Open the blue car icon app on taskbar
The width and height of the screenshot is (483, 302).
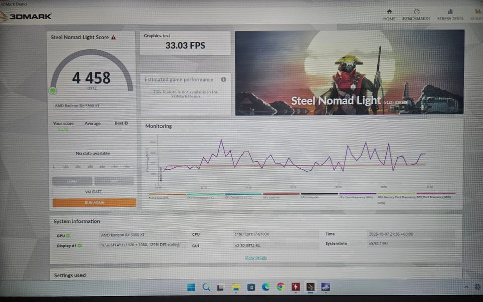click(326, 287)
